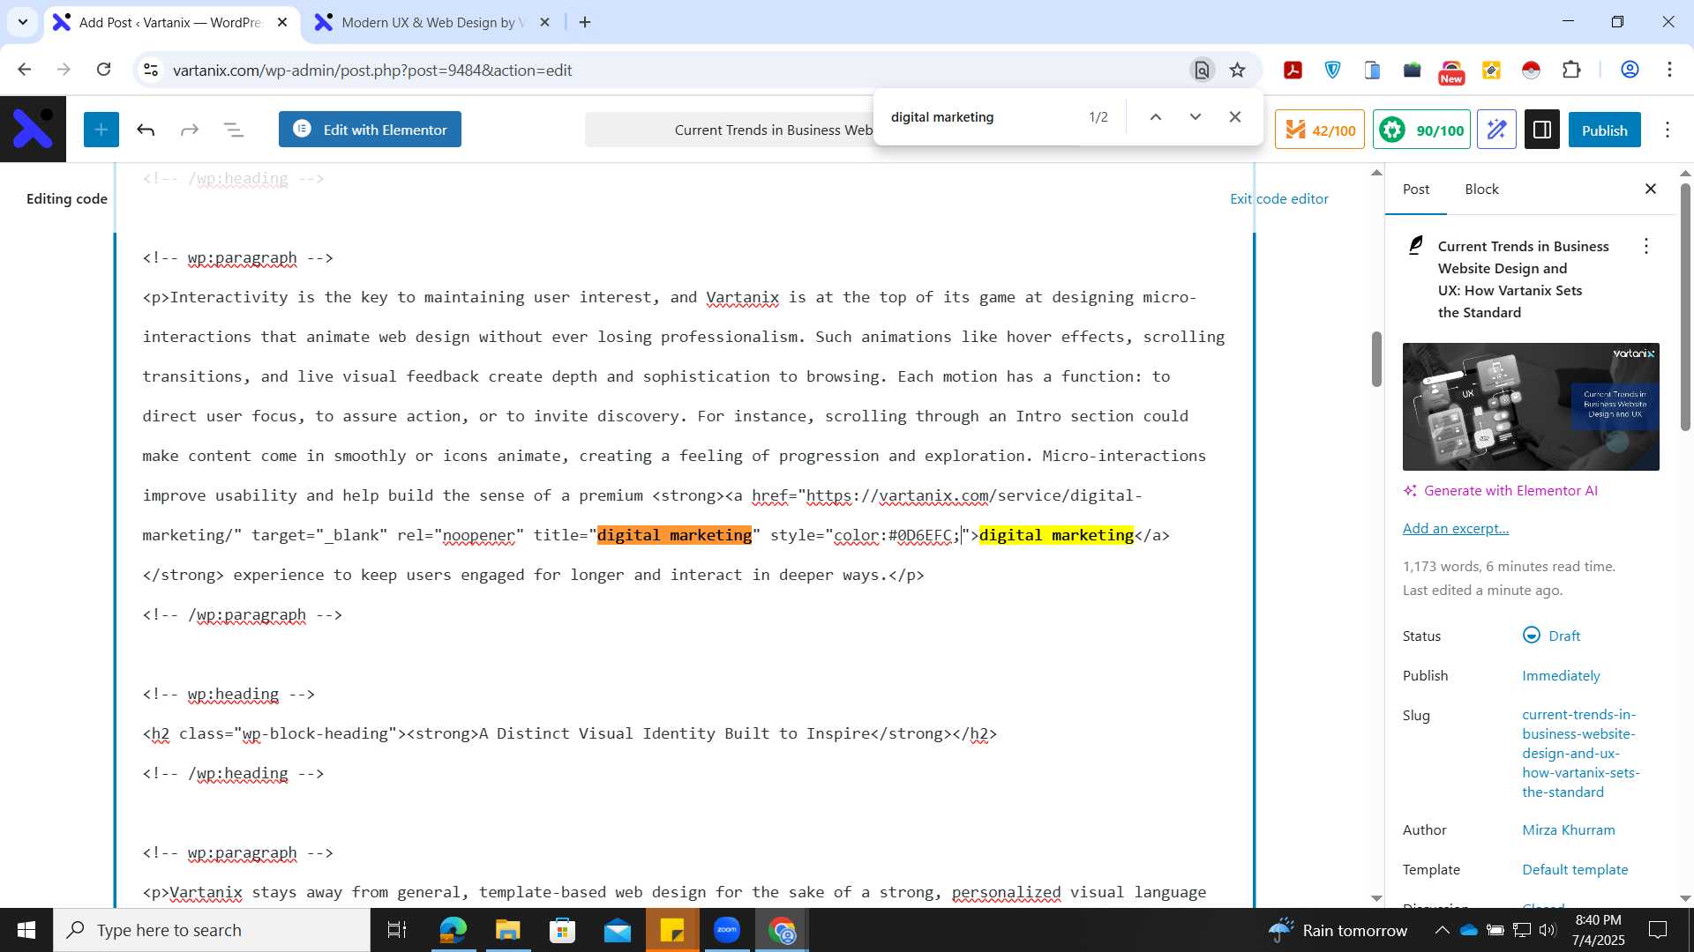View site information icon
This screenshot has width=1694, height=952.
(151, 70)
